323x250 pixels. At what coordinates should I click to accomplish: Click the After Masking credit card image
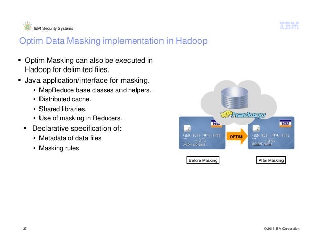click(x=271, y=133)
